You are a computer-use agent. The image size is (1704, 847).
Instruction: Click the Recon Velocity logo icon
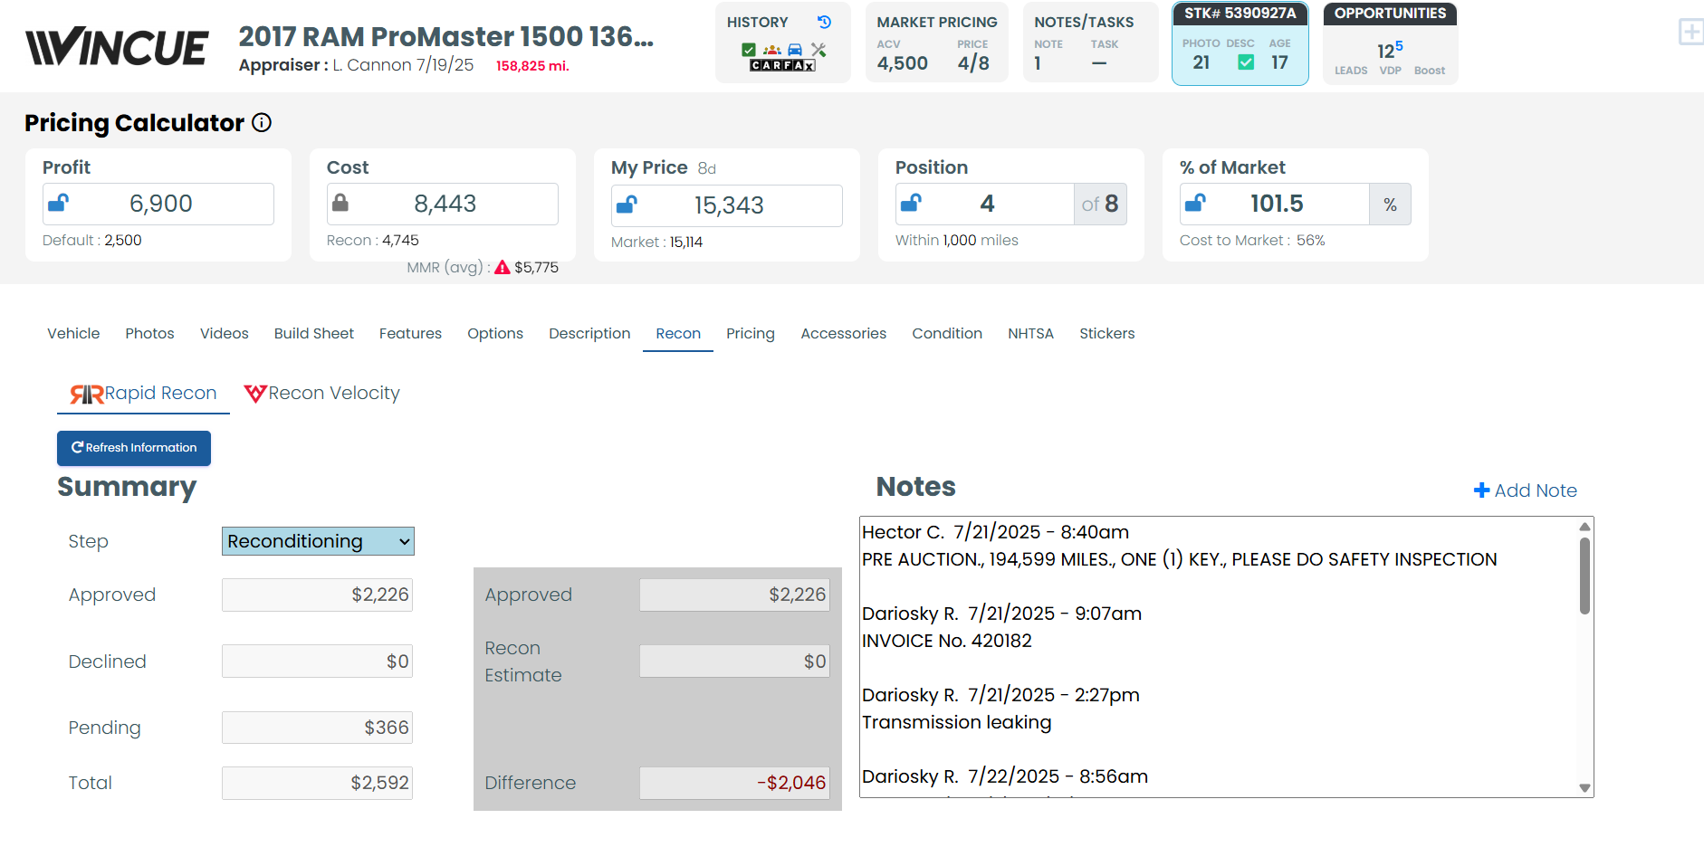click(255, 394)
